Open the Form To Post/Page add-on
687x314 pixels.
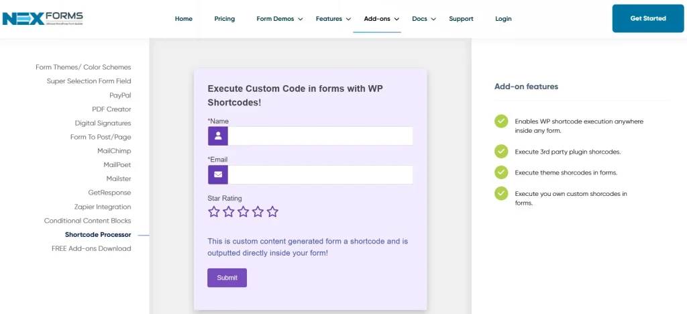point(101,137)
